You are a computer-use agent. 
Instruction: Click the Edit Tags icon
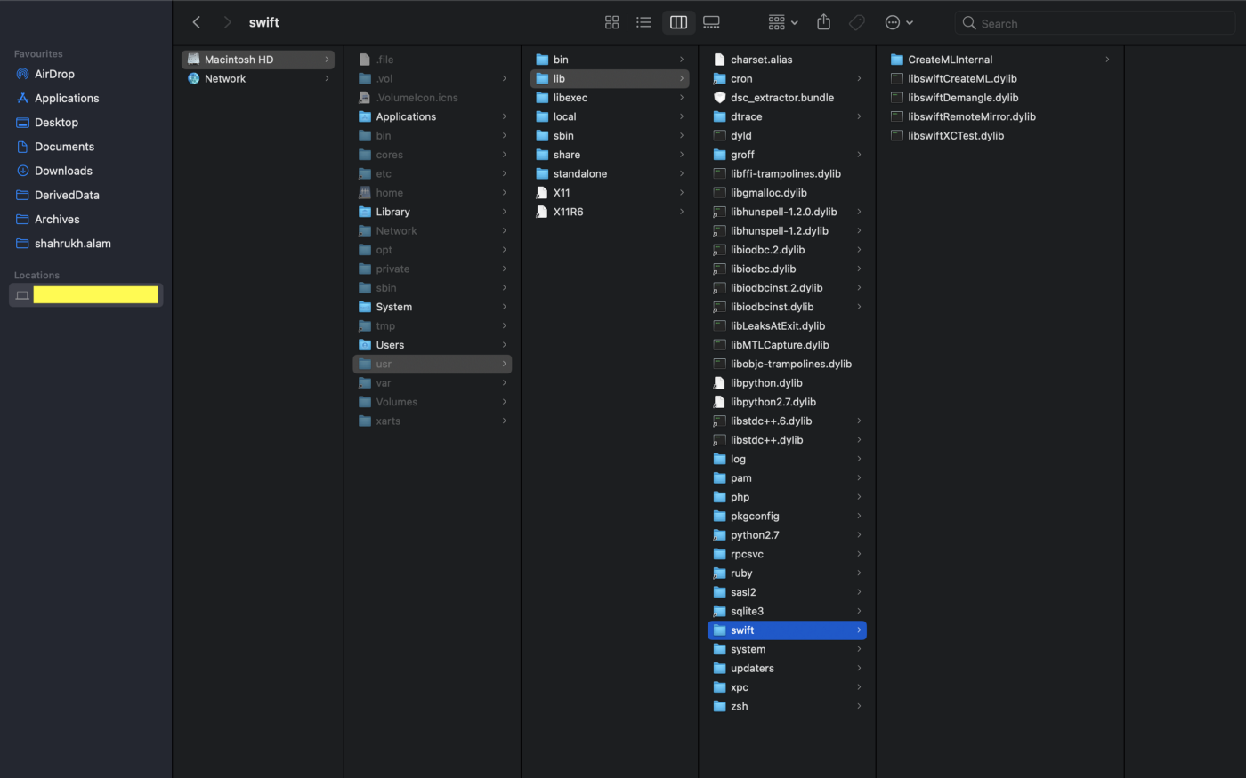[x=856, y=21]
